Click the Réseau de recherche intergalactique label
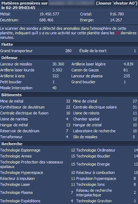Image resolution: width=138 pixels, height=204 pixels. tap(94, 192)
